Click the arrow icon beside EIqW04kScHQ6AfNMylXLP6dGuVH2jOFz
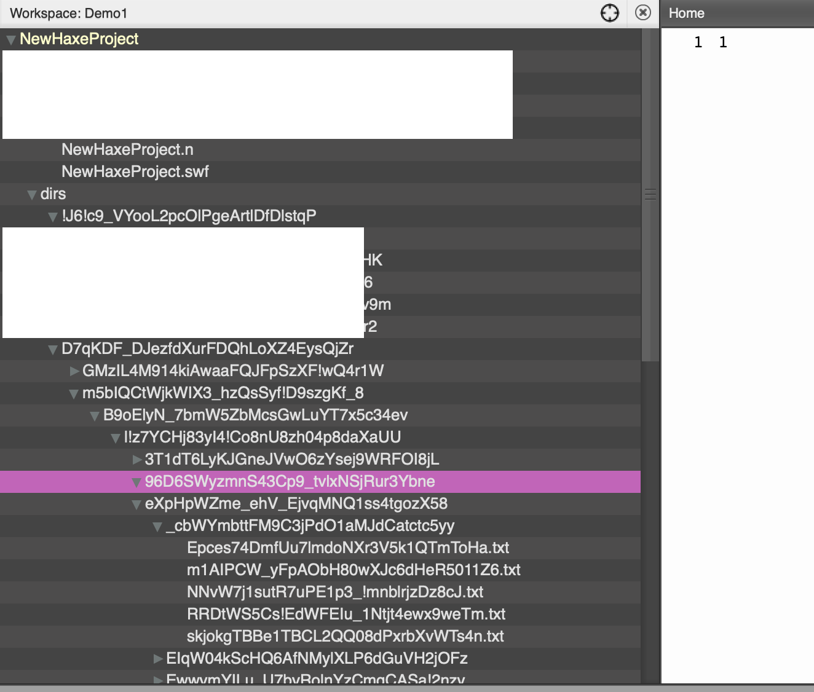814x692 pixels. [x=157, y=658]
